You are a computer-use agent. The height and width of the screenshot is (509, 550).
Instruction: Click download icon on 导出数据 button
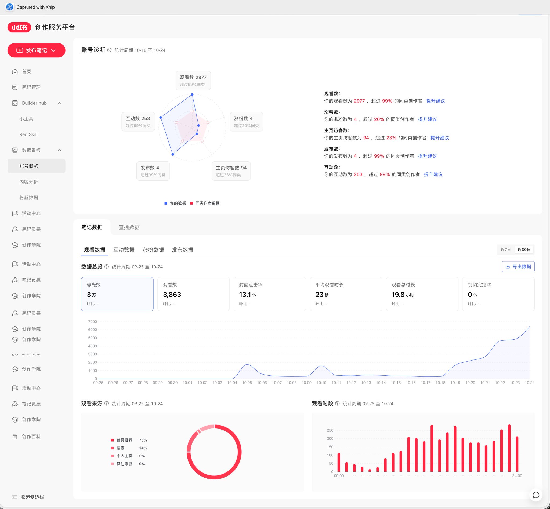(508, 267)
